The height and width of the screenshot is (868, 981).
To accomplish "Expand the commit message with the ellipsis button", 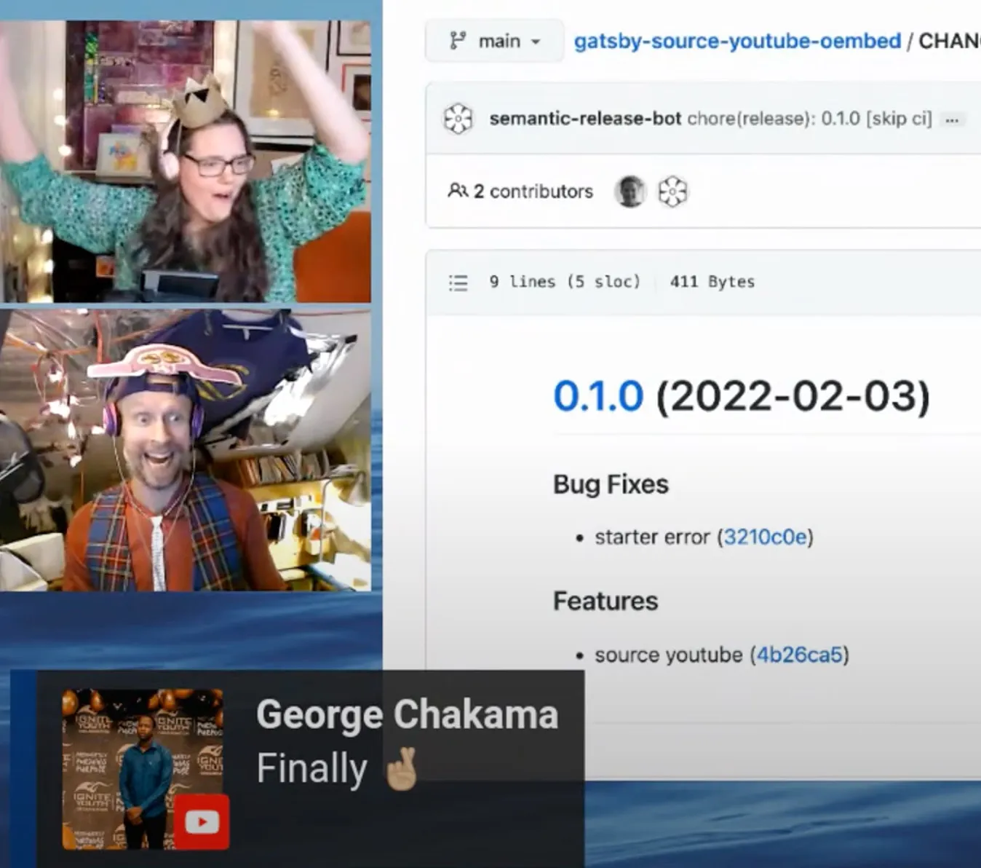I will point(953,120).
